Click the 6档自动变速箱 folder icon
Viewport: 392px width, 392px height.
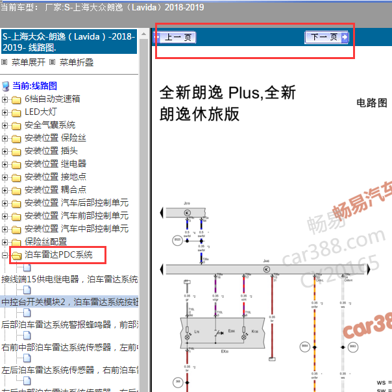tap(16, 100)
